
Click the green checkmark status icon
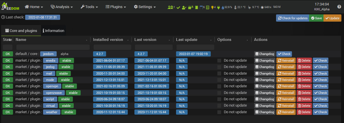point(178,7)
